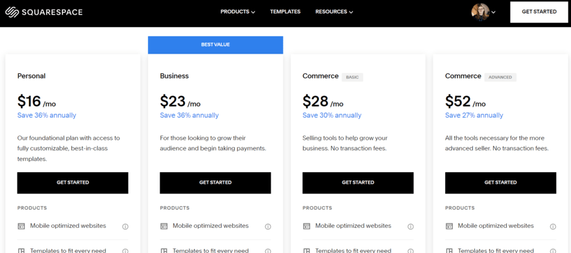Click the user profile avatar
Image resolution: width=571 pixels, height=253 pixels.
[480, 12]
